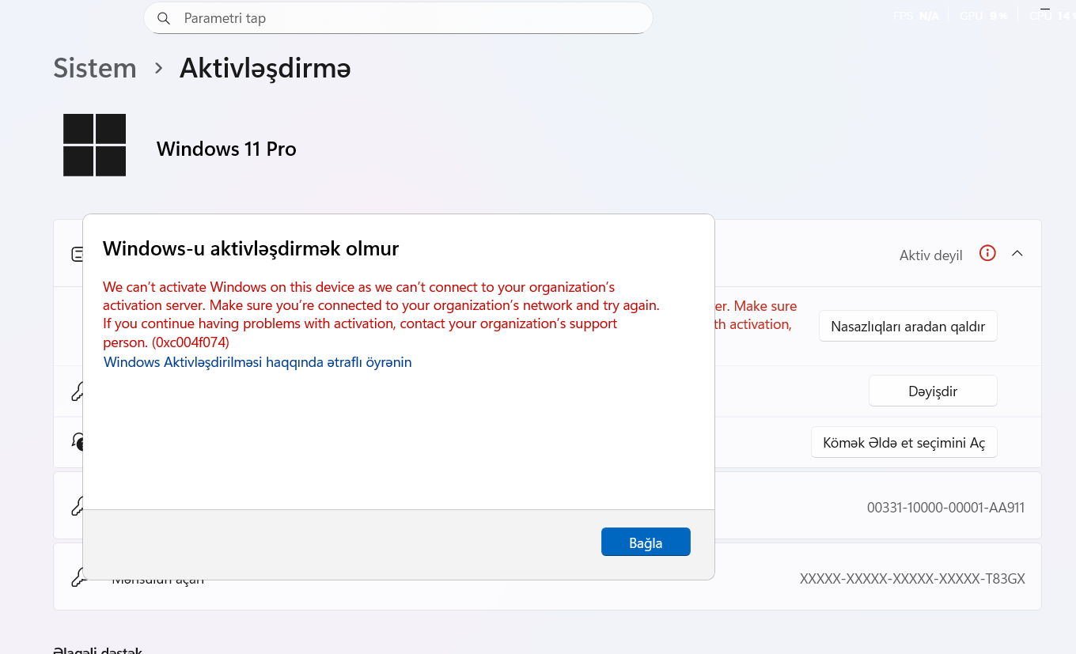Click the product ID 00331-10000-00001-AA911
The width and height of the screenshot is (1076, 654).
[x=946, y=508]
